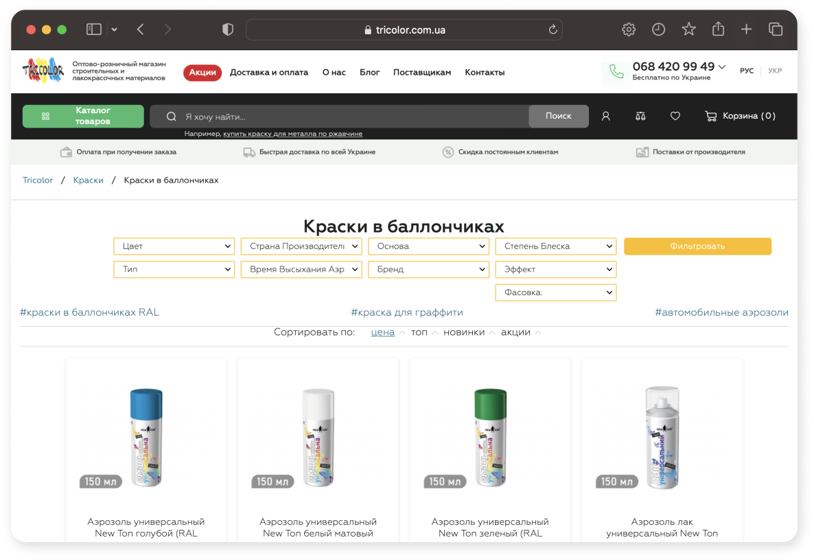Expand the phone number dropdown chevron
Image resolution: width=814 pixels, height=560 pixels.
721,67
